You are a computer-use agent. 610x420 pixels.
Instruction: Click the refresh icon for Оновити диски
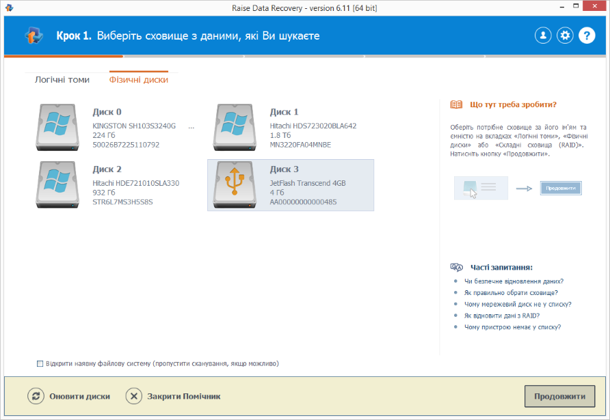point(36,396)
